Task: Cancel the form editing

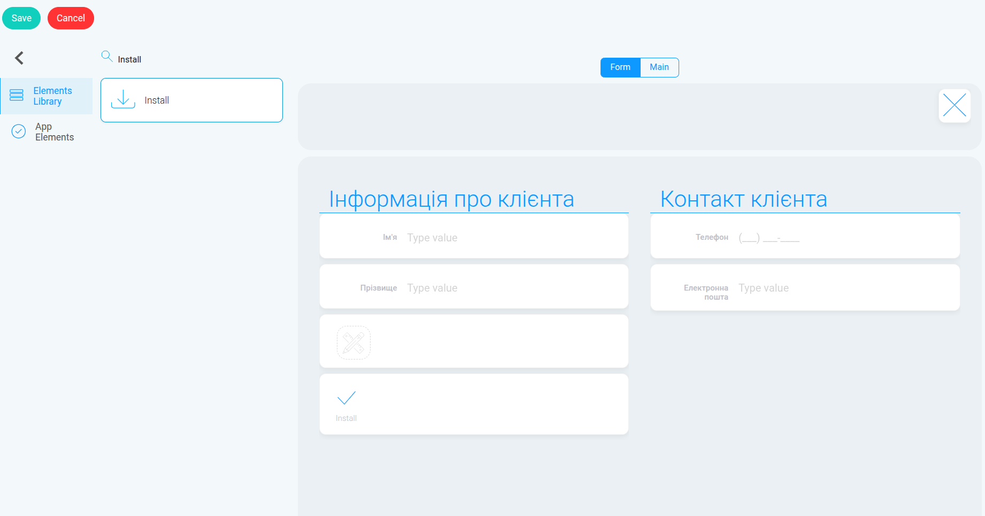Action: click(71, 18)
